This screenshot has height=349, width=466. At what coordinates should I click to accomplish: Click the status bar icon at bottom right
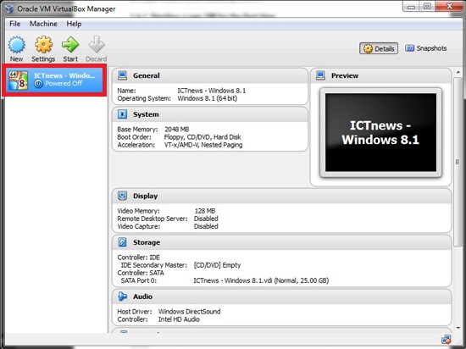tap(446, 339)
